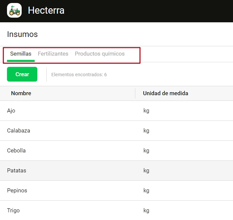Select the Trigo row
The width and height of the screenshot is (233, 220).
coord(13,211)
